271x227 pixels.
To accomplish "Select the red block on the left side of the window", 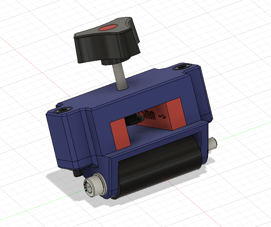I will 120,135.
